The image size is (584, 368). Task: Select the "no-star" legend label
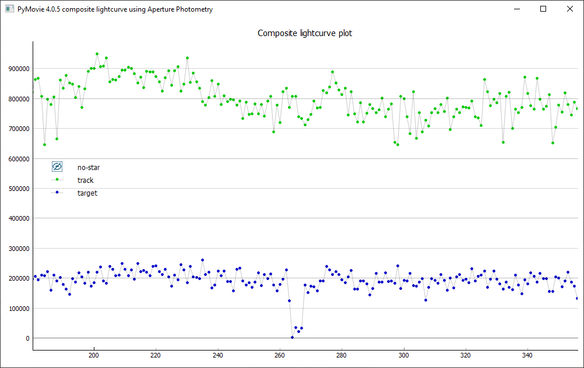pos(89,168)
